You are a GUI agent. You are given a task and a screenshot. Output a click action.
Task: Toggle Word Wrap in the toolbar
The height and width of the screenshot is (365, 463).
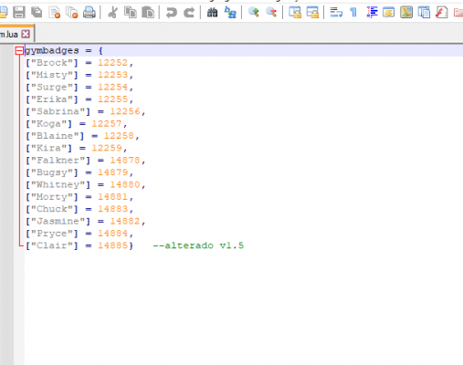pyautogui.click(x=336, y=13)
